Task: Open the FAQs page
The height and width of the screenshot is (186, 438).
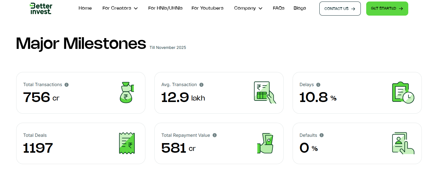Action: click(278, 8)
